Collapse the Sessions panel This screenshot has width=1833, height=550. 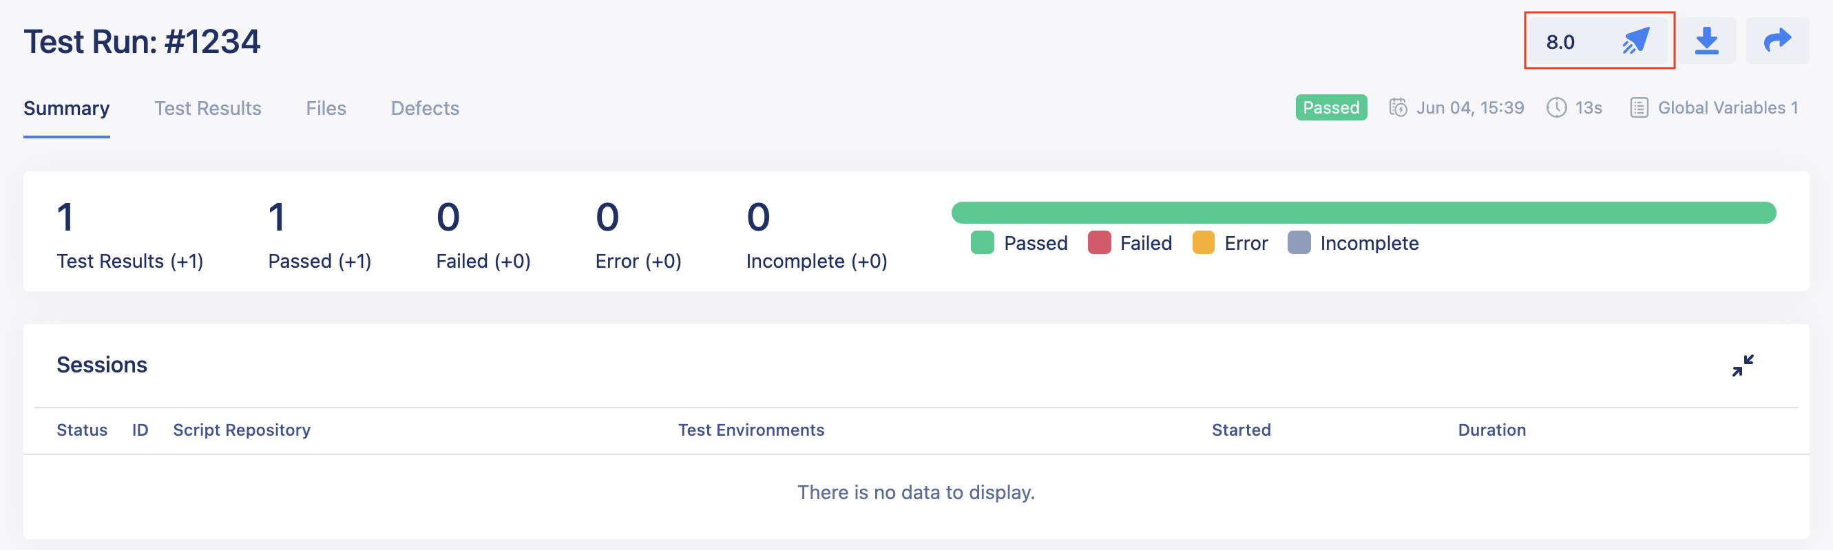pyautogui.click(x=1743, y=365)
